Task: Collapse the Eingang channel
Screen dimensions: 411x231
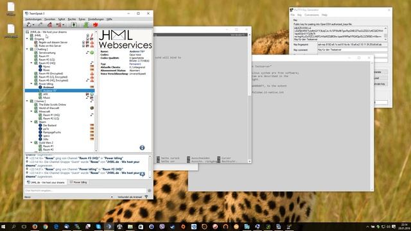Action: [27, 38]
